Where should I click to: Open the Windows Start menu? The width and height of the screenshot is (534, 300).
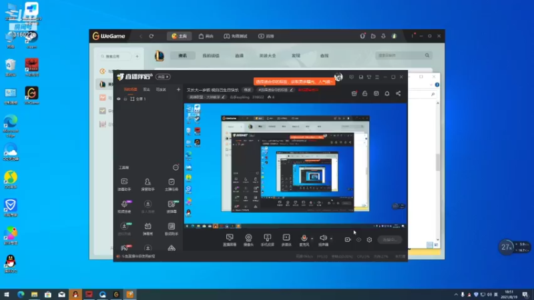coord(7,294)
